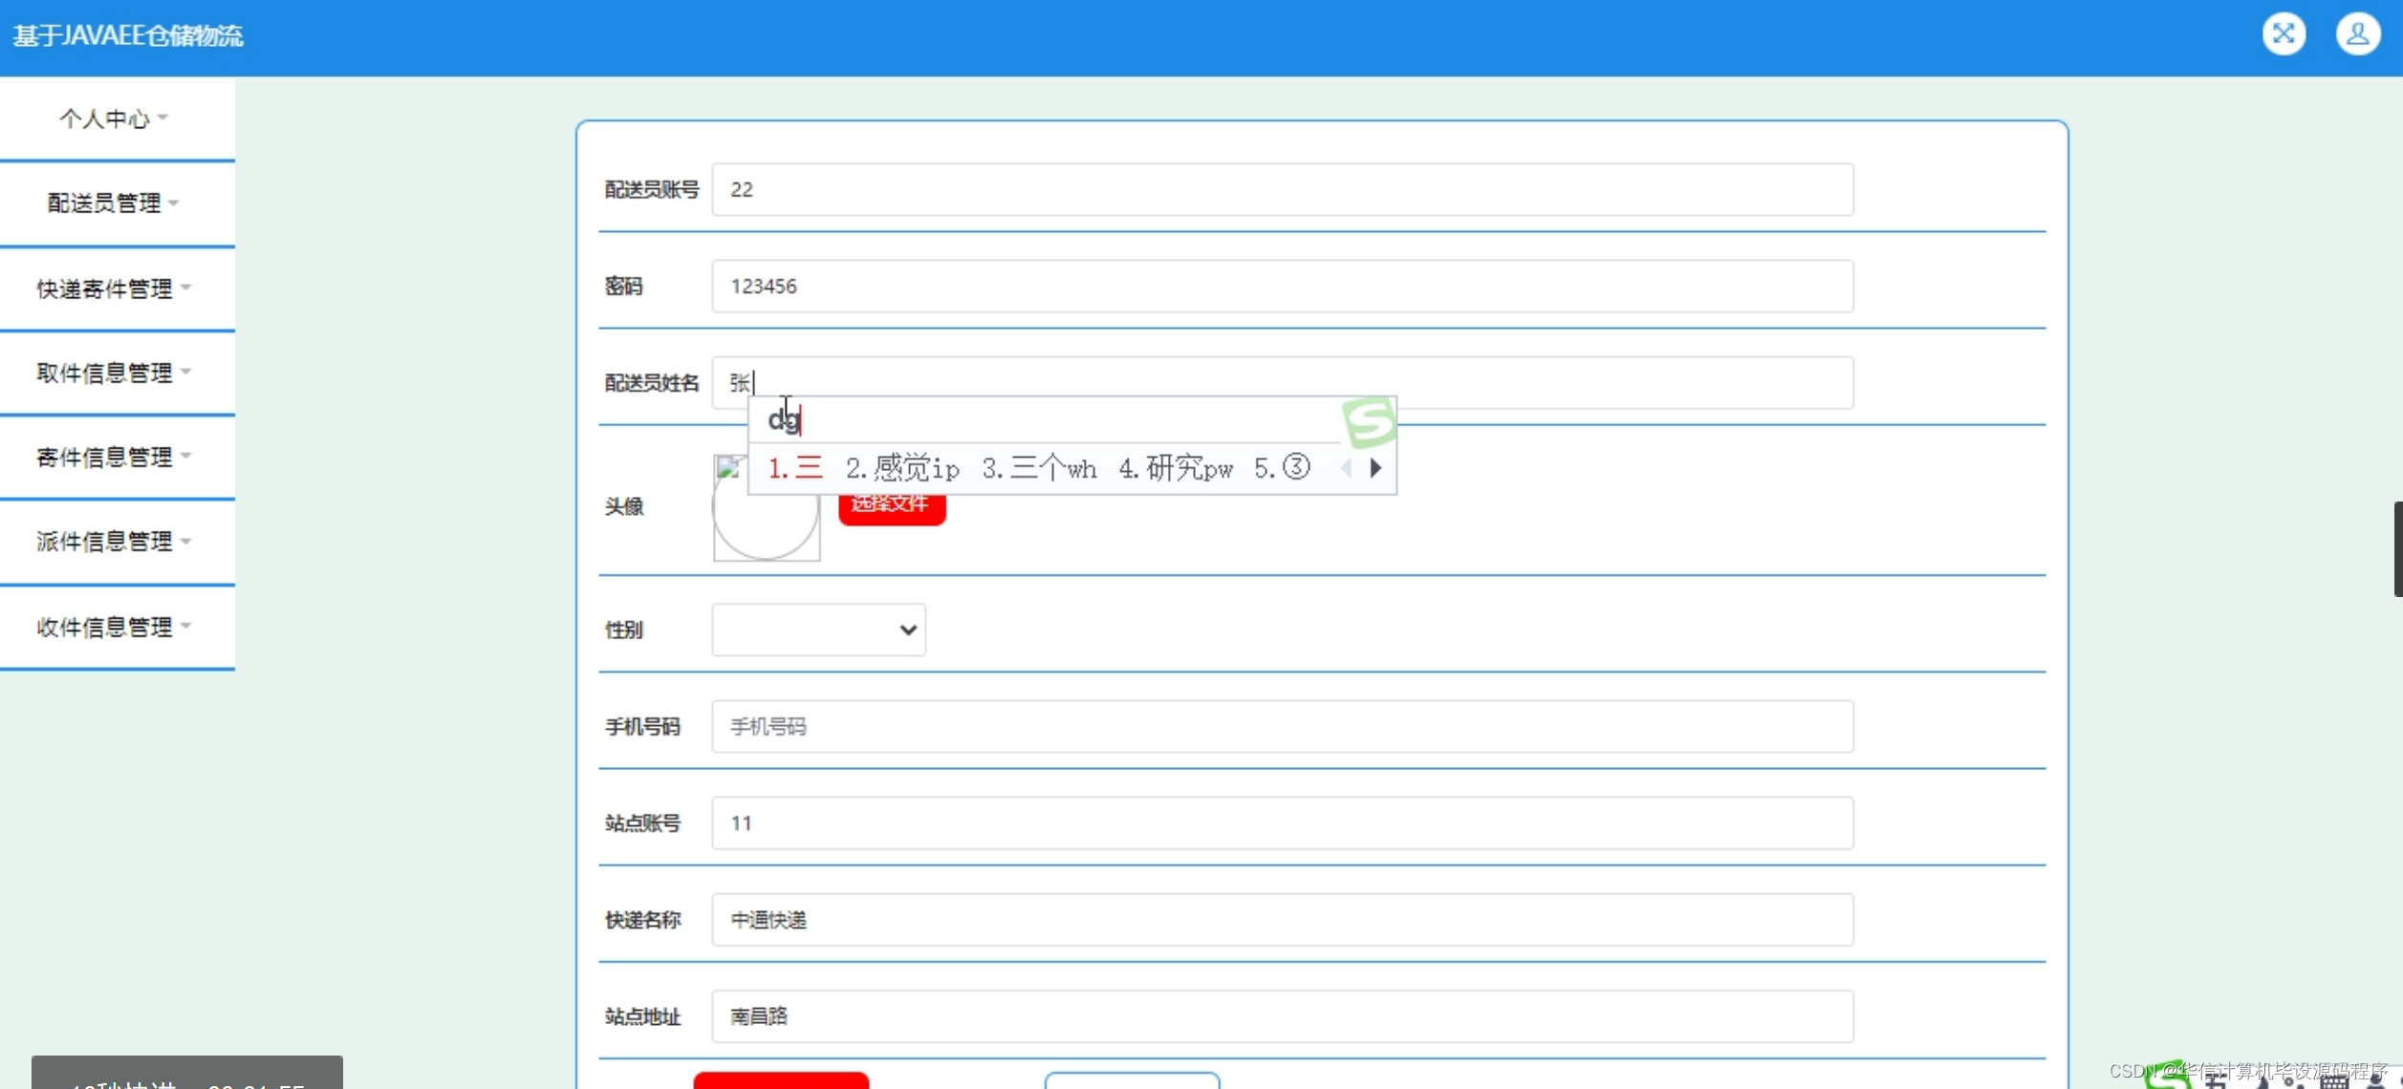
Task: Open the user profile icon in header
Action: tap(2357, 34)
